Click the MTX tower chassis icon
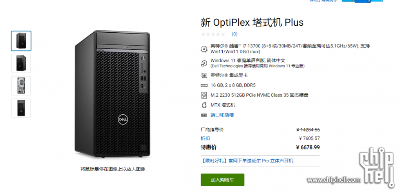Image resolution: width=400 pixels, height=194 pixels. tap(204, 105)
